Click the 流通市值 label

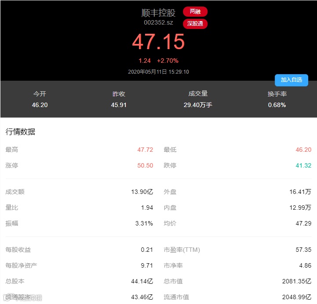pos(176,297)
